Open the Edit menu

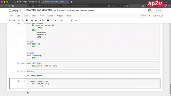(18, 16)
